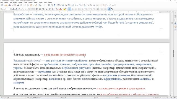177x99 pixels.
Task: Print the document using the printer icon
Action: 18,5
